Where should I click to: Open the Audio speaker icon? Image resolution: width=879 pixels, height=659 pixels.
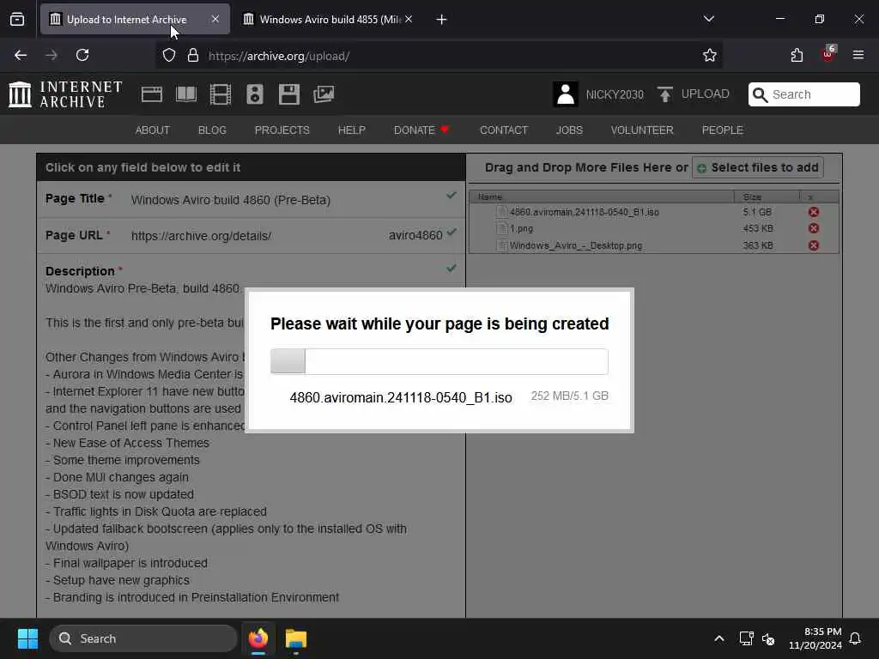click(254, 94)
